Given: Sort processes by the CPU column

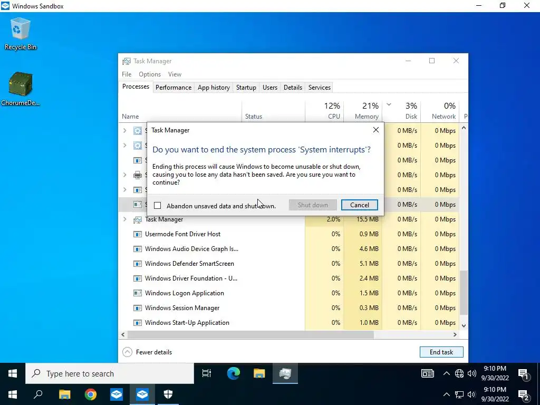Looking at the screenshot, I should pos(324,110).
